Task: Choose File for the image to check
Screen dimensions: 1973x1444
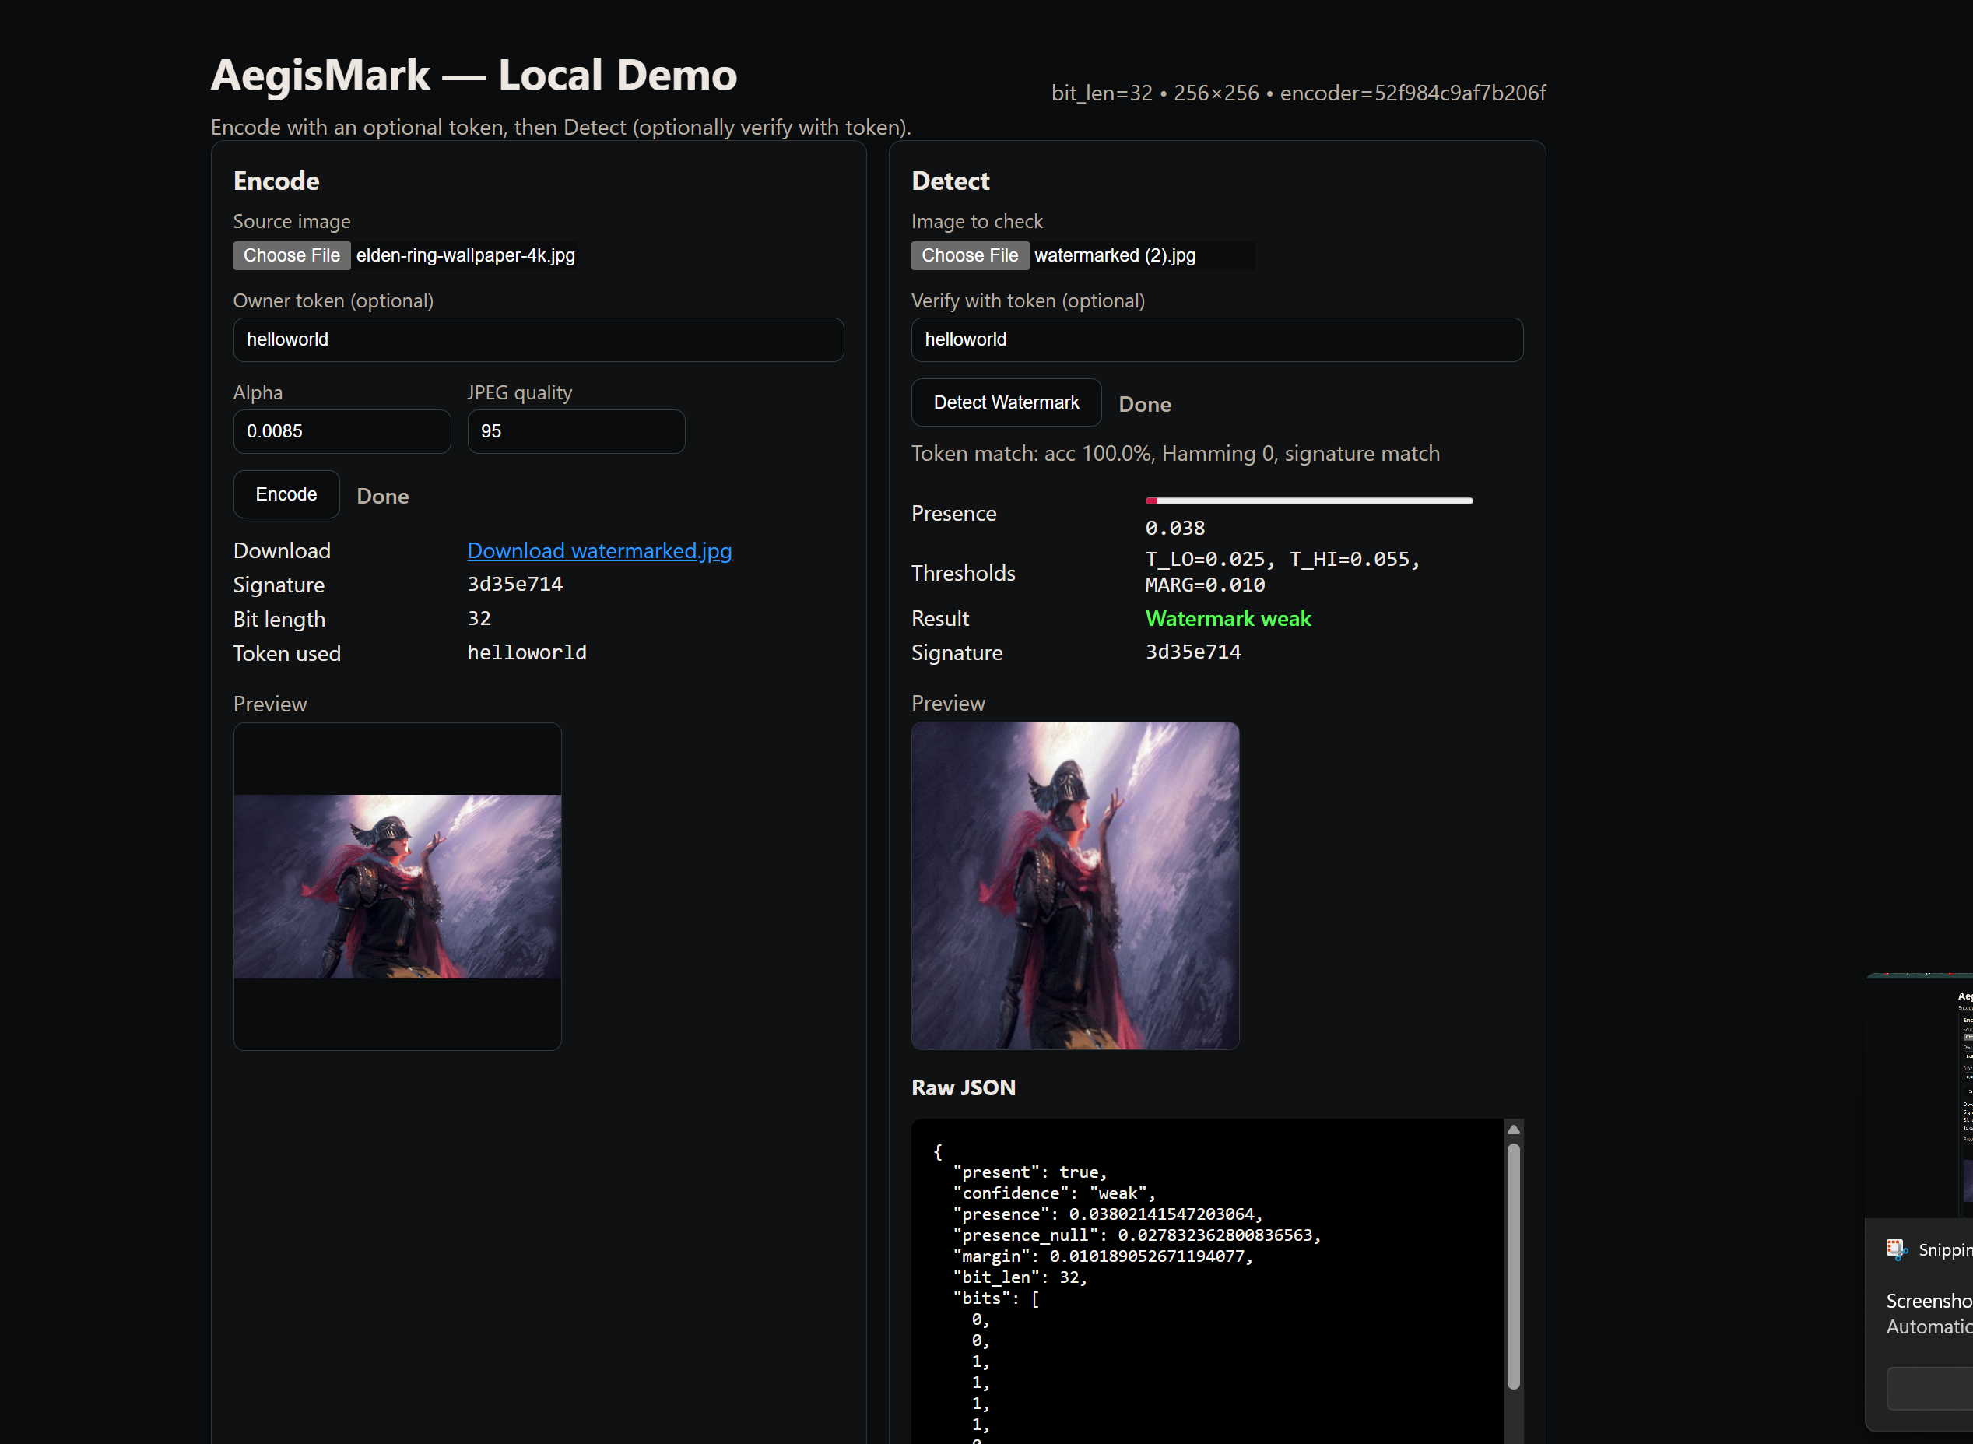Action: coord(969,255)
